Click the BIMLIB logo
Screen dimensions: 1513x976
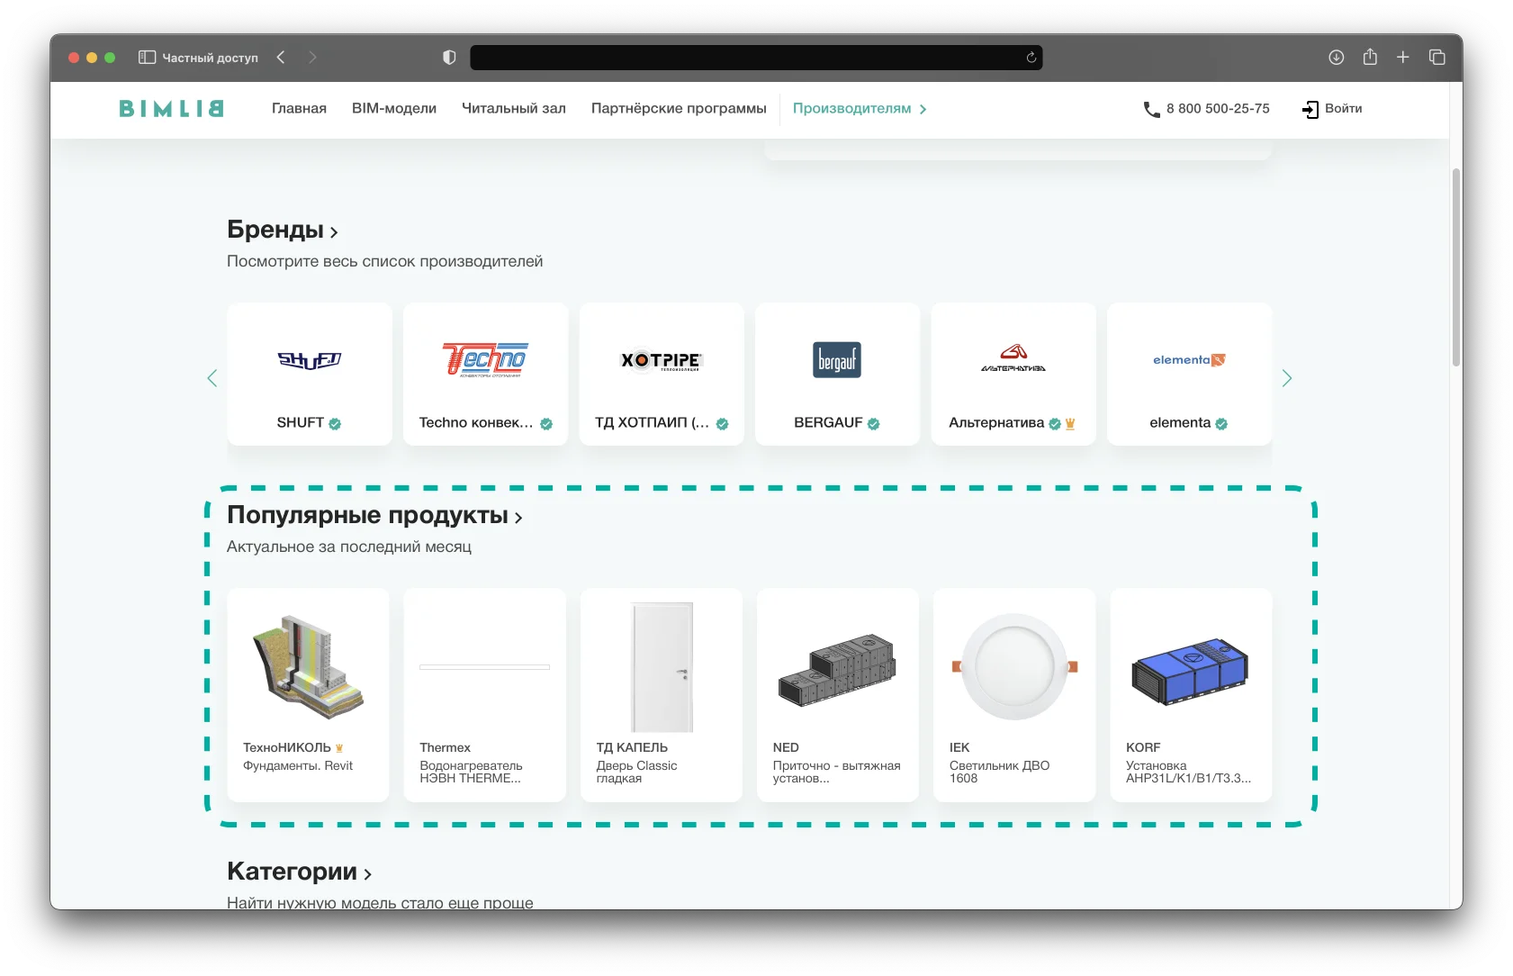click(x=171, y=108)
